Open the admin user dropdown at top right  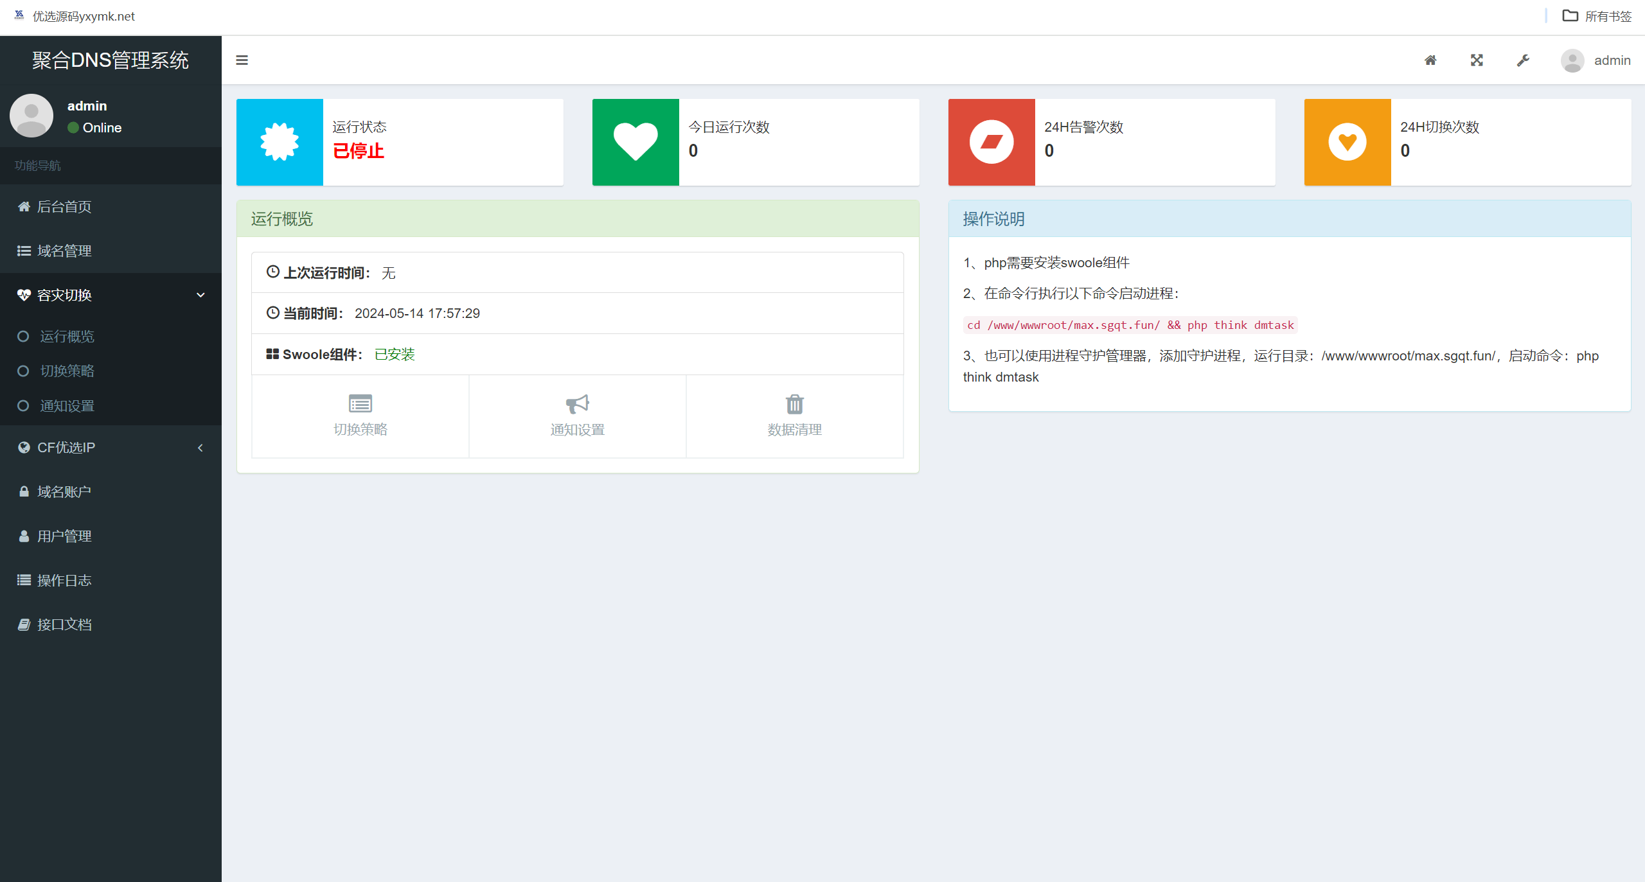tap(1596, 60)
